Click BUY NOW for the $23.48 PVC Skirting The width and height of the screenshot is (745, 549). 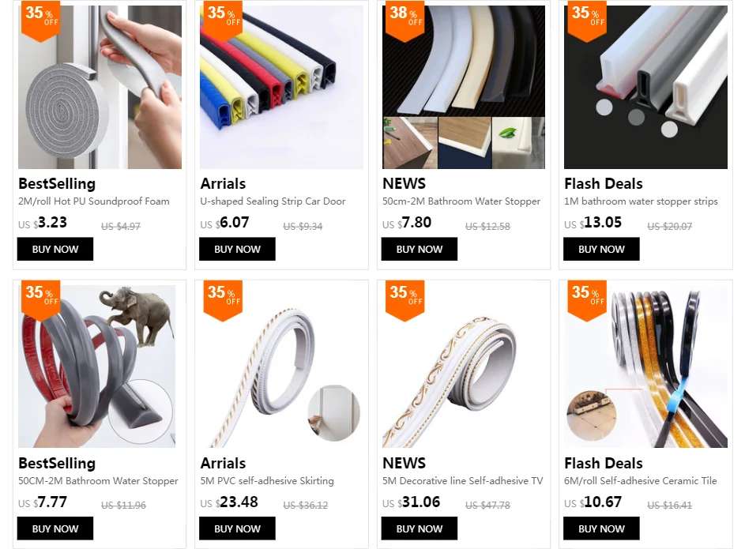[237, 528]
